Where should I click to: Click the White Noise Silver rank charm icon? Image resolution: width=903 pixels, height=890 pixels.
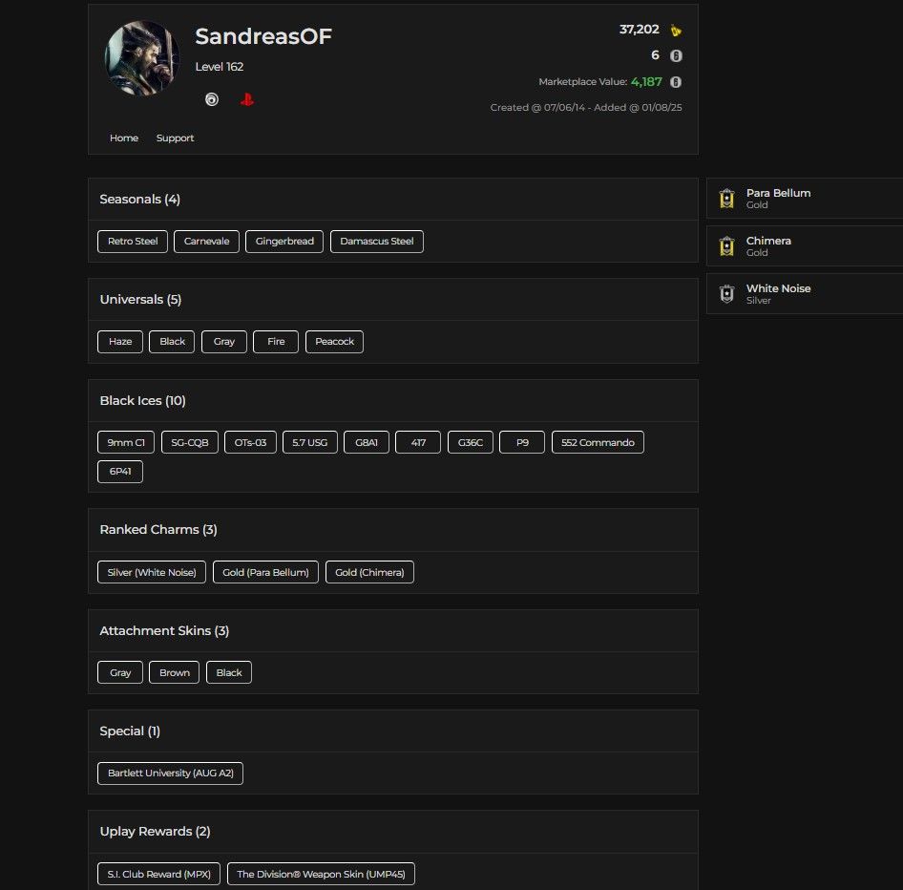726,294
